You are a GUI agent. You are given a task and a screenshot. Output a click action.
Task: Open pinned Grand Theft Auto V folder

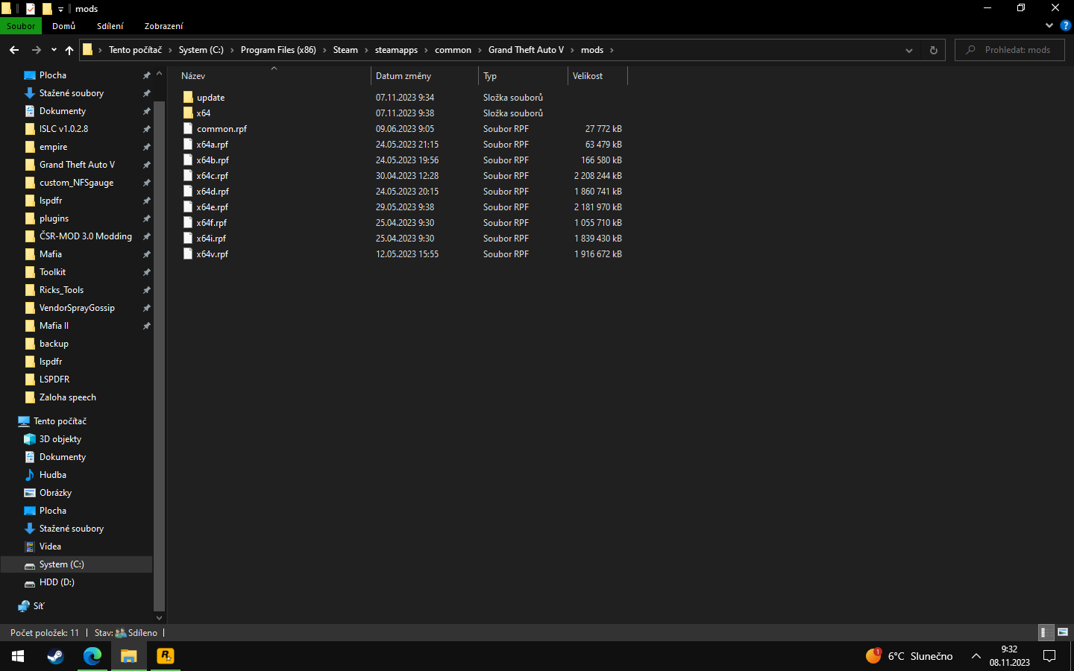tap(77, 165)
